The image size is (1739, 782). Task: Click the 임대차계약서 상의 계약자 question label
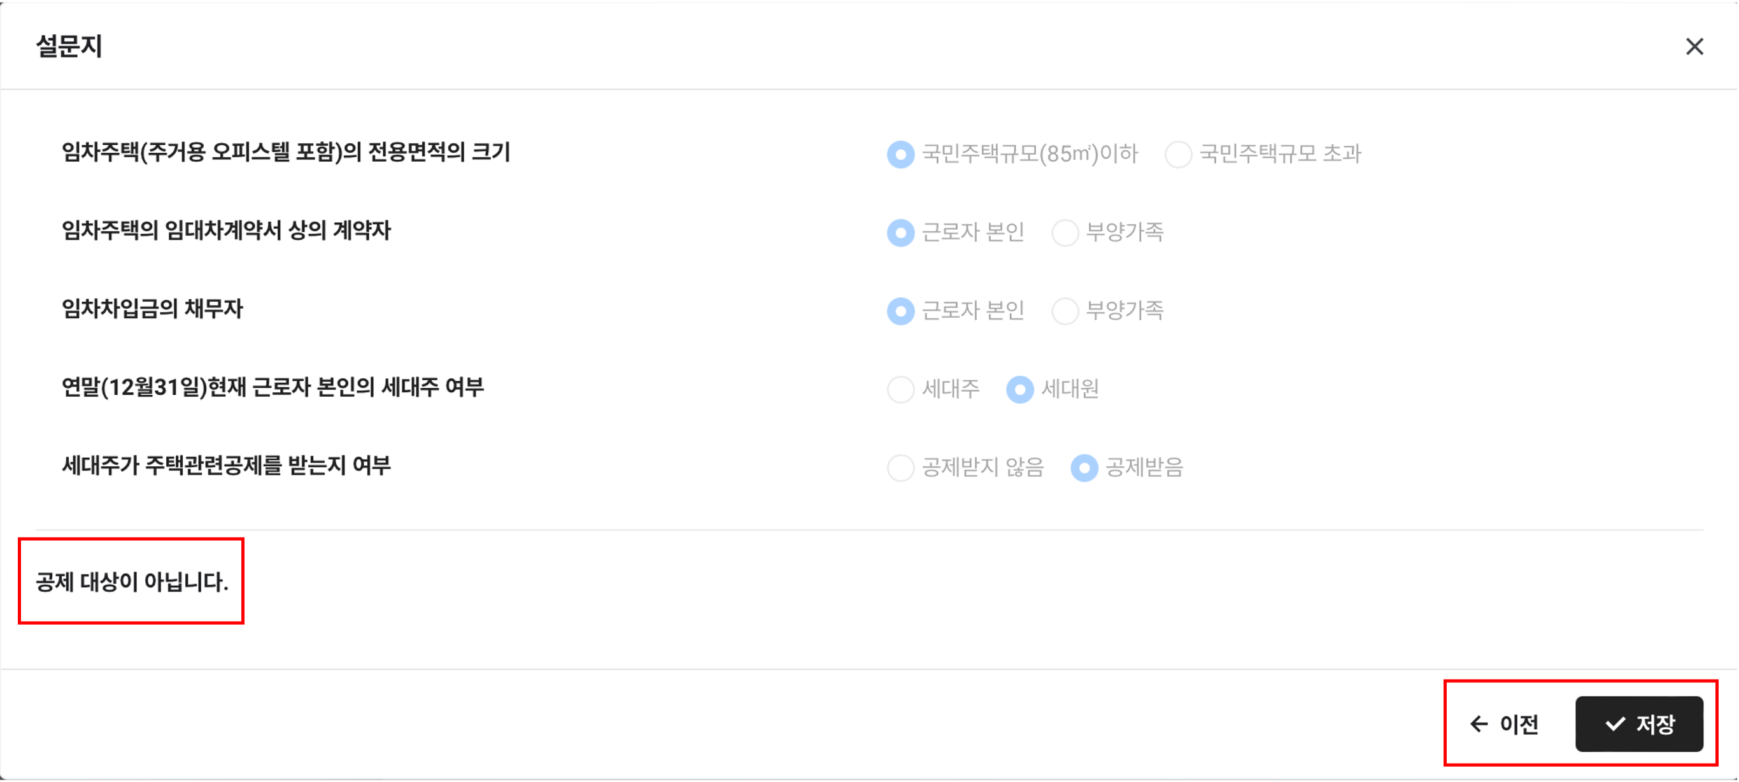pyautogui.click(x=226, y=231)
